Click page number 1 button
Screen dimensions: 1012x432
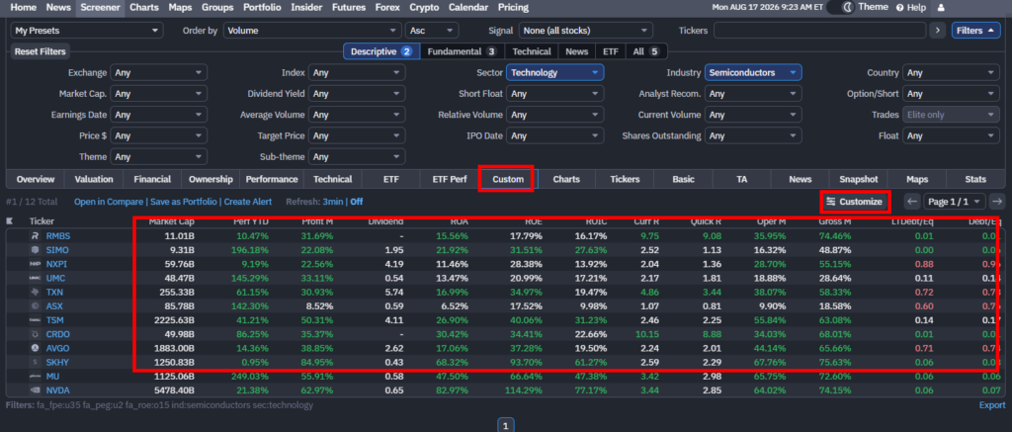pos(506,425)
